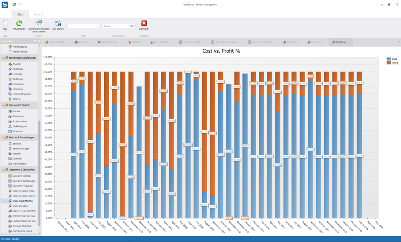Open Rechnung in the navigation tree
The width and height of the screenshot is (401, 242).
[17, 79]
